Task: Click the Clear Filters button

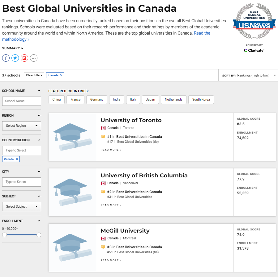Action: [34, 75]
